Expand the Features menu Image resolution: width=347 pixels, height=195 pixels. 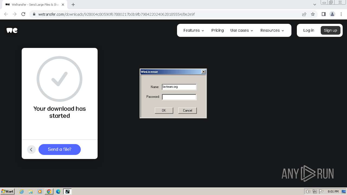(194, 30)
